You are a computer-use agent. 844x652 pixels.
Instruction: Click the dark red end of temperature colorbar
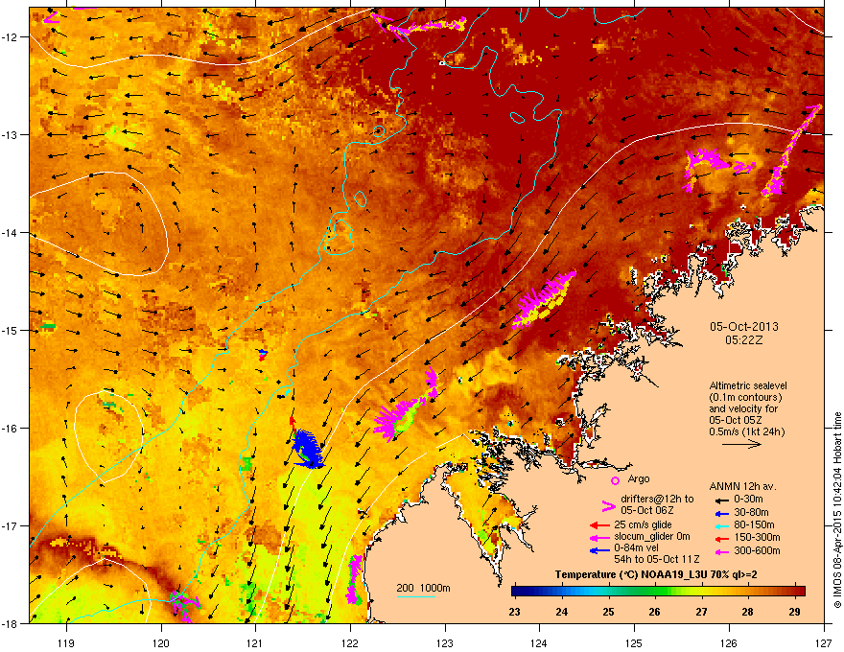tap(799, 592)
